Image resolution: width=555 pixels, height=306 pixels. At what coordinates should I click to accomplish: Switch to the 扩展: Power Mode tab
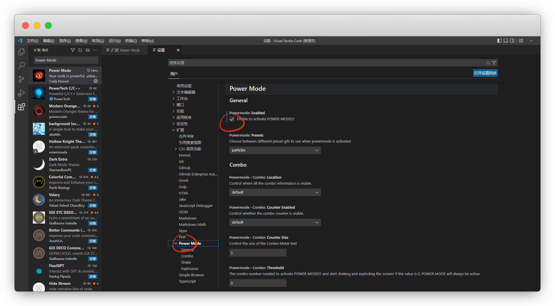point(125,50)
